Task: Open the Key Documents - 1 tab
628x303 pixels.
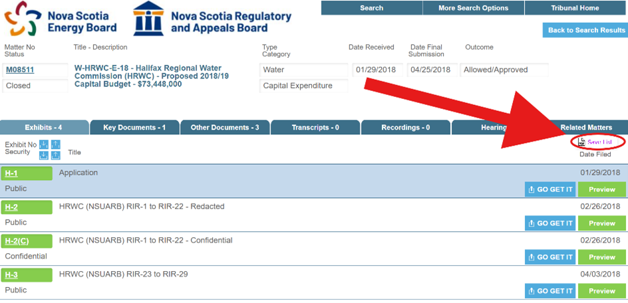Action: pyautogui.click(x=134, y=128)
